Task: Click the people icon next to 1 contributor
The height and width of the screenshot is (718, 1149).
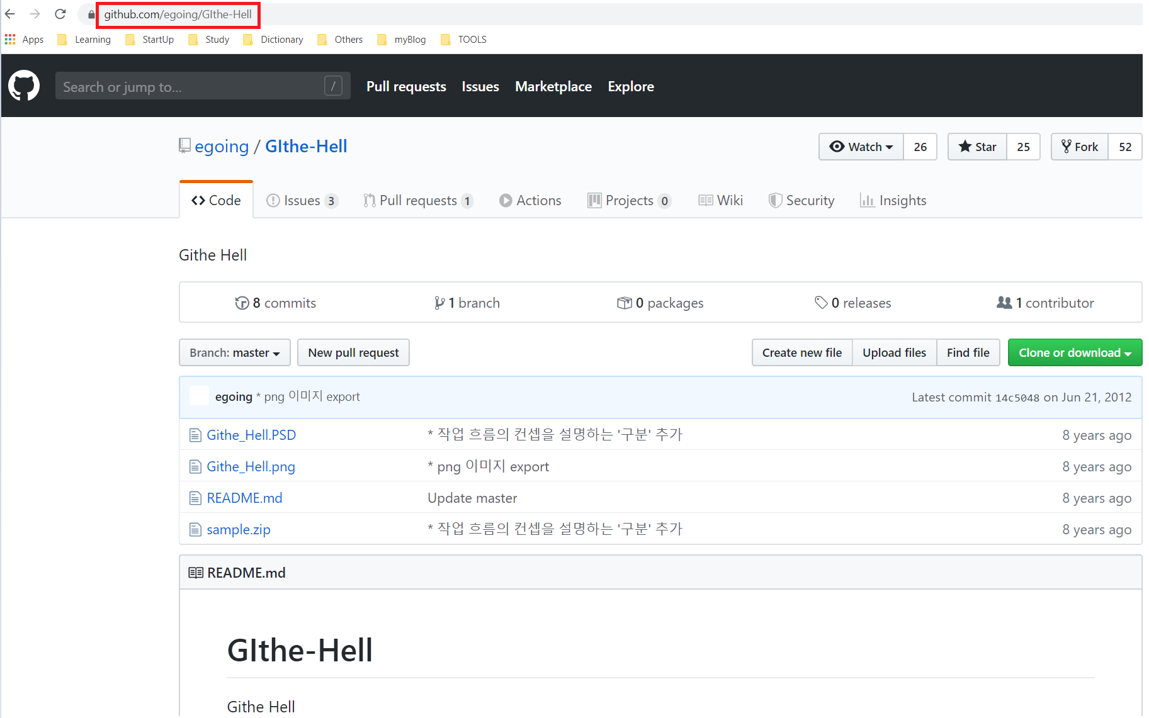Action: [1004, 303]
